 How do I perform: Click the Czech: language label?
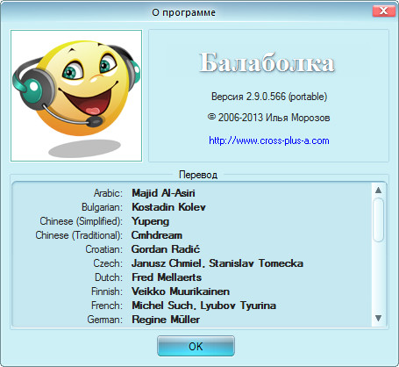pos(108,263)
